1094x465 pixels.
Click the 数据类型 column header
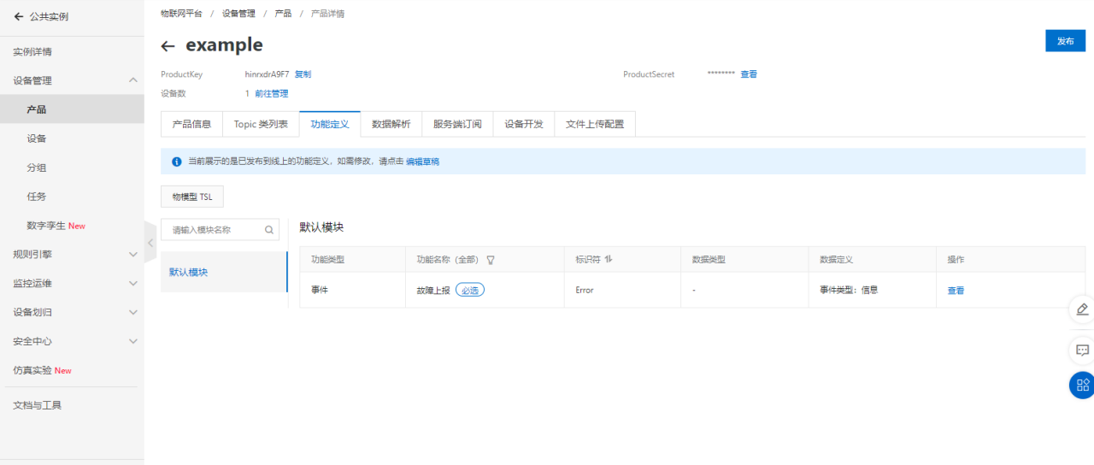pyautogui.click(x=709, y=259)
